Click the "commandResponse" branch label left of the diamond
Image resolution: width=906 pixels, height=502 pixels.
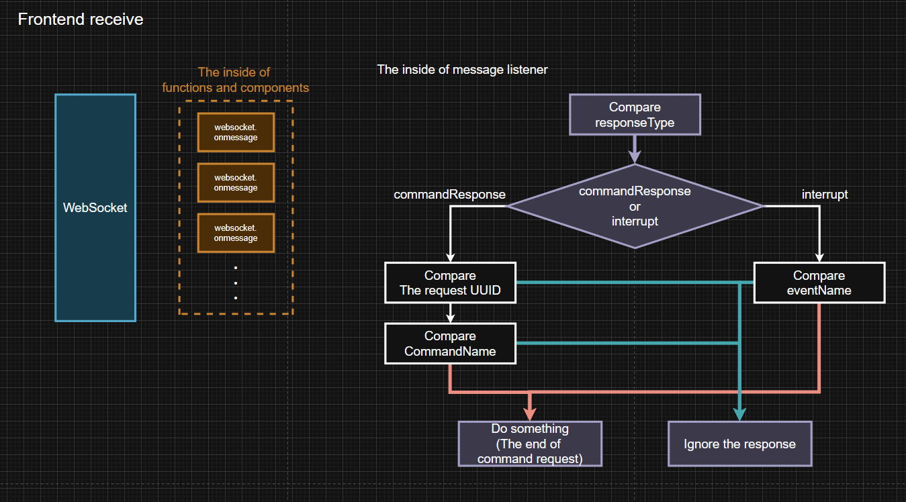[449, 195]
